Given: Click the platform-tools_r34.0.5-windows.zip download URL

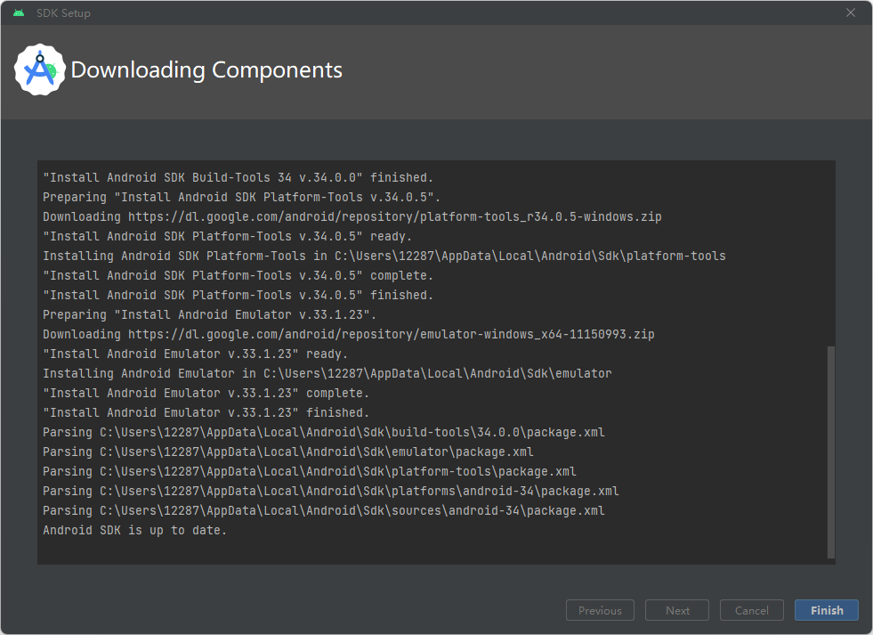Looking at the screenshot, I should (x=395, y=216).
